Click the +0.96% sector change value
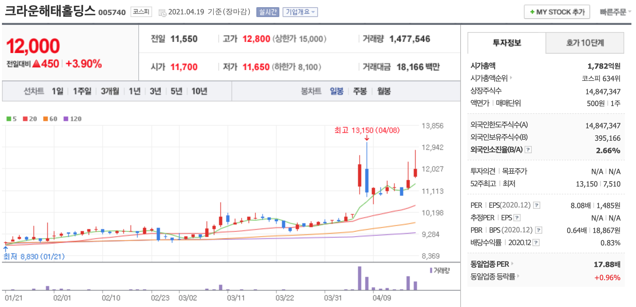This screenshot has height=307, width=636. (607, 278)
